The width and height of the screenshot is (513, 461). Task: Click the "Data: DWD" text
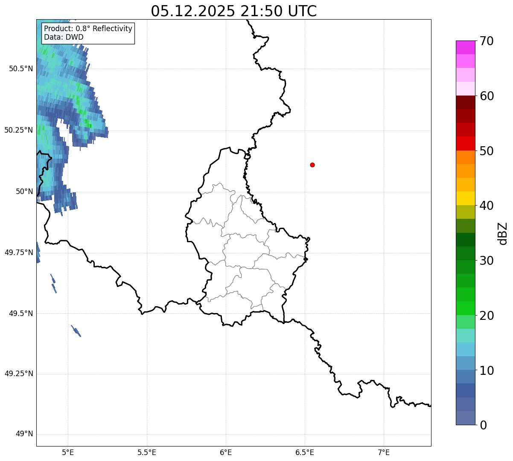[64, 37]
